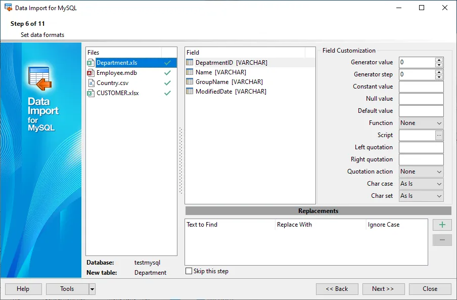Viewport: 457px width, 300px height.
Task: Click the Constant value input field
Action: pos(421,87)
